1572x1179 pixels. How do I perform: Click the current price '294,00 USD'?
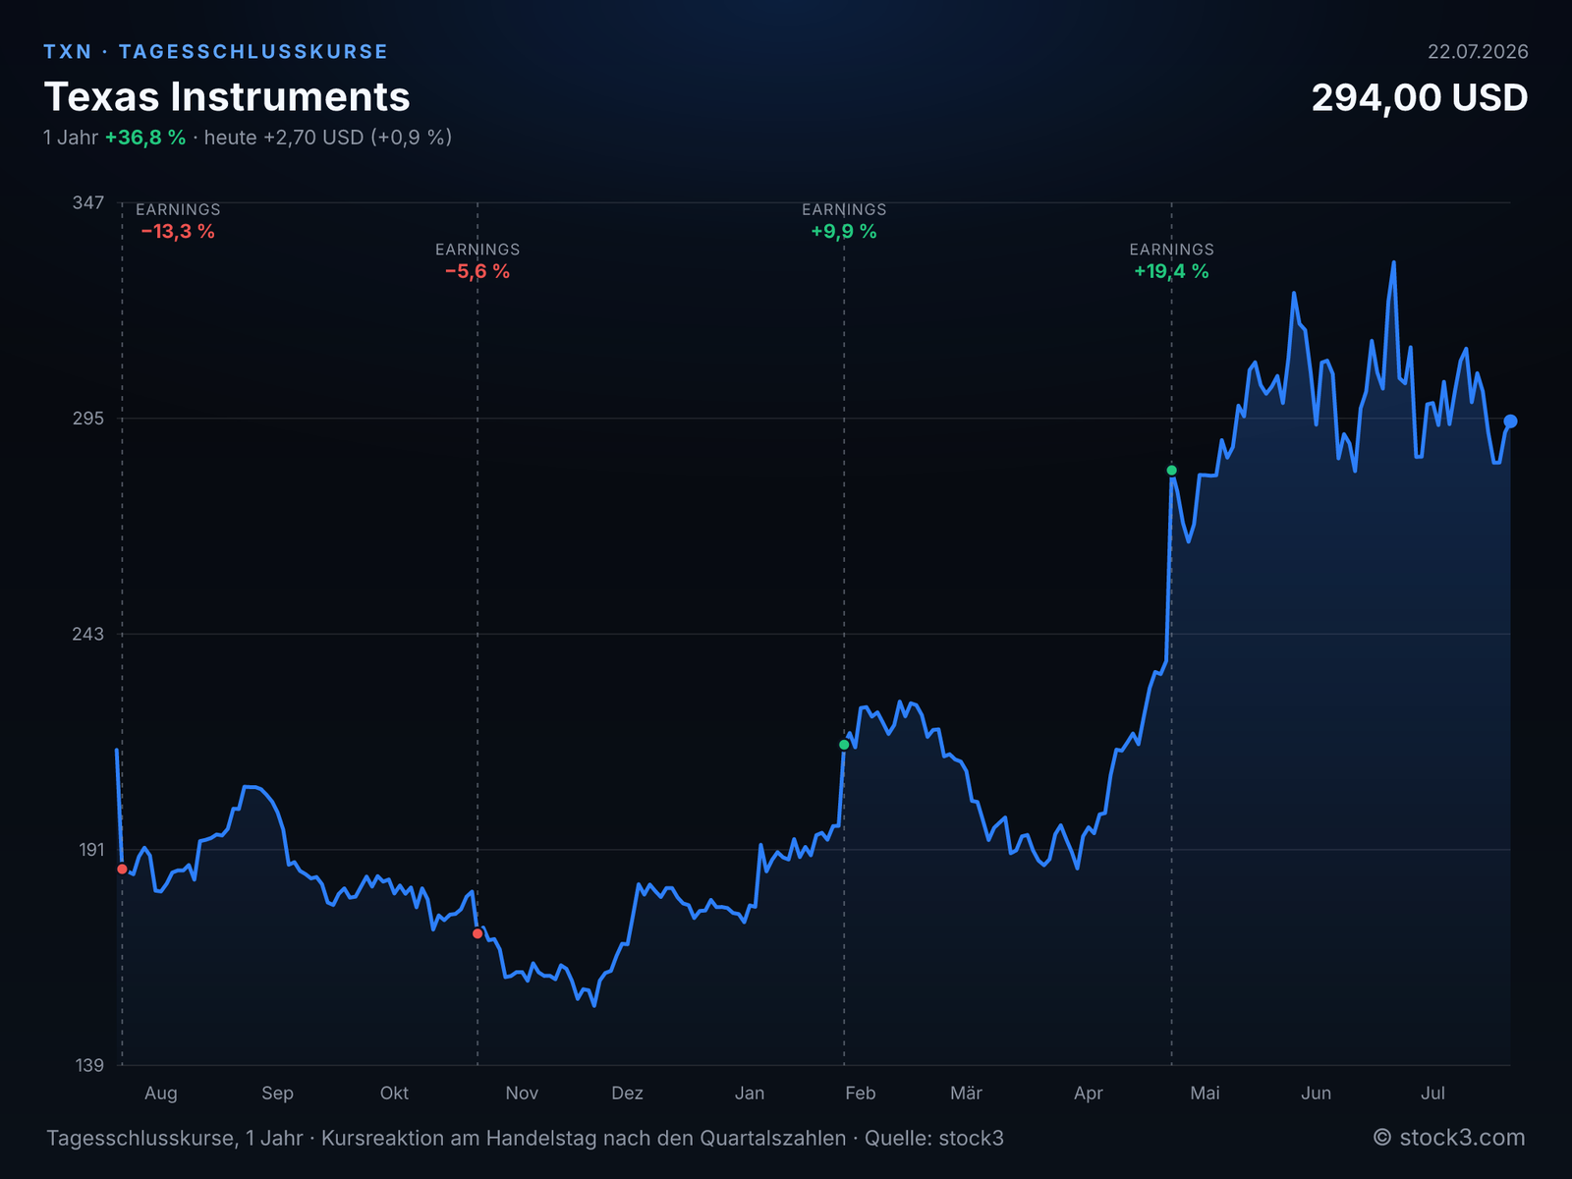coord(1420,97)
